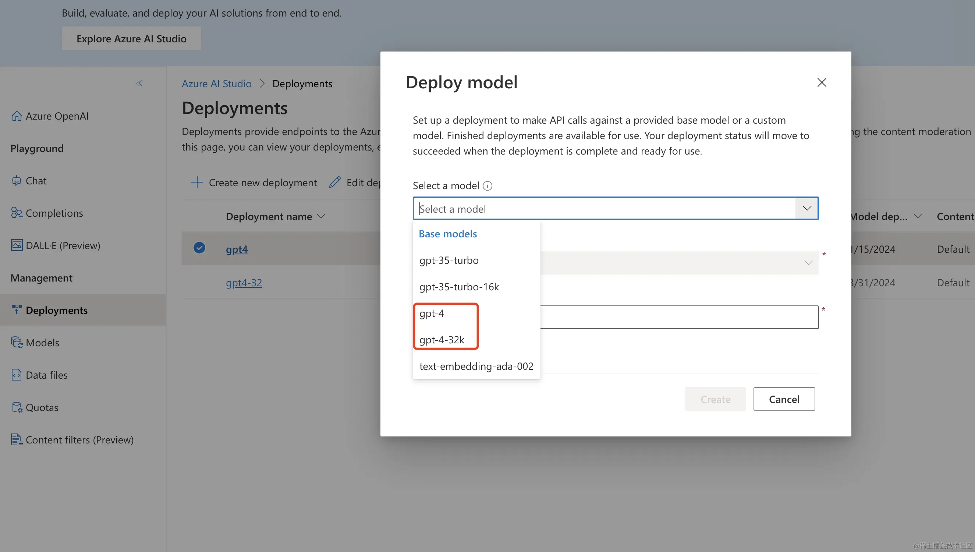Open the DALL·E (Preview) image icon
The height and width of the screenshot is (552, 975).
coord(16,245)
